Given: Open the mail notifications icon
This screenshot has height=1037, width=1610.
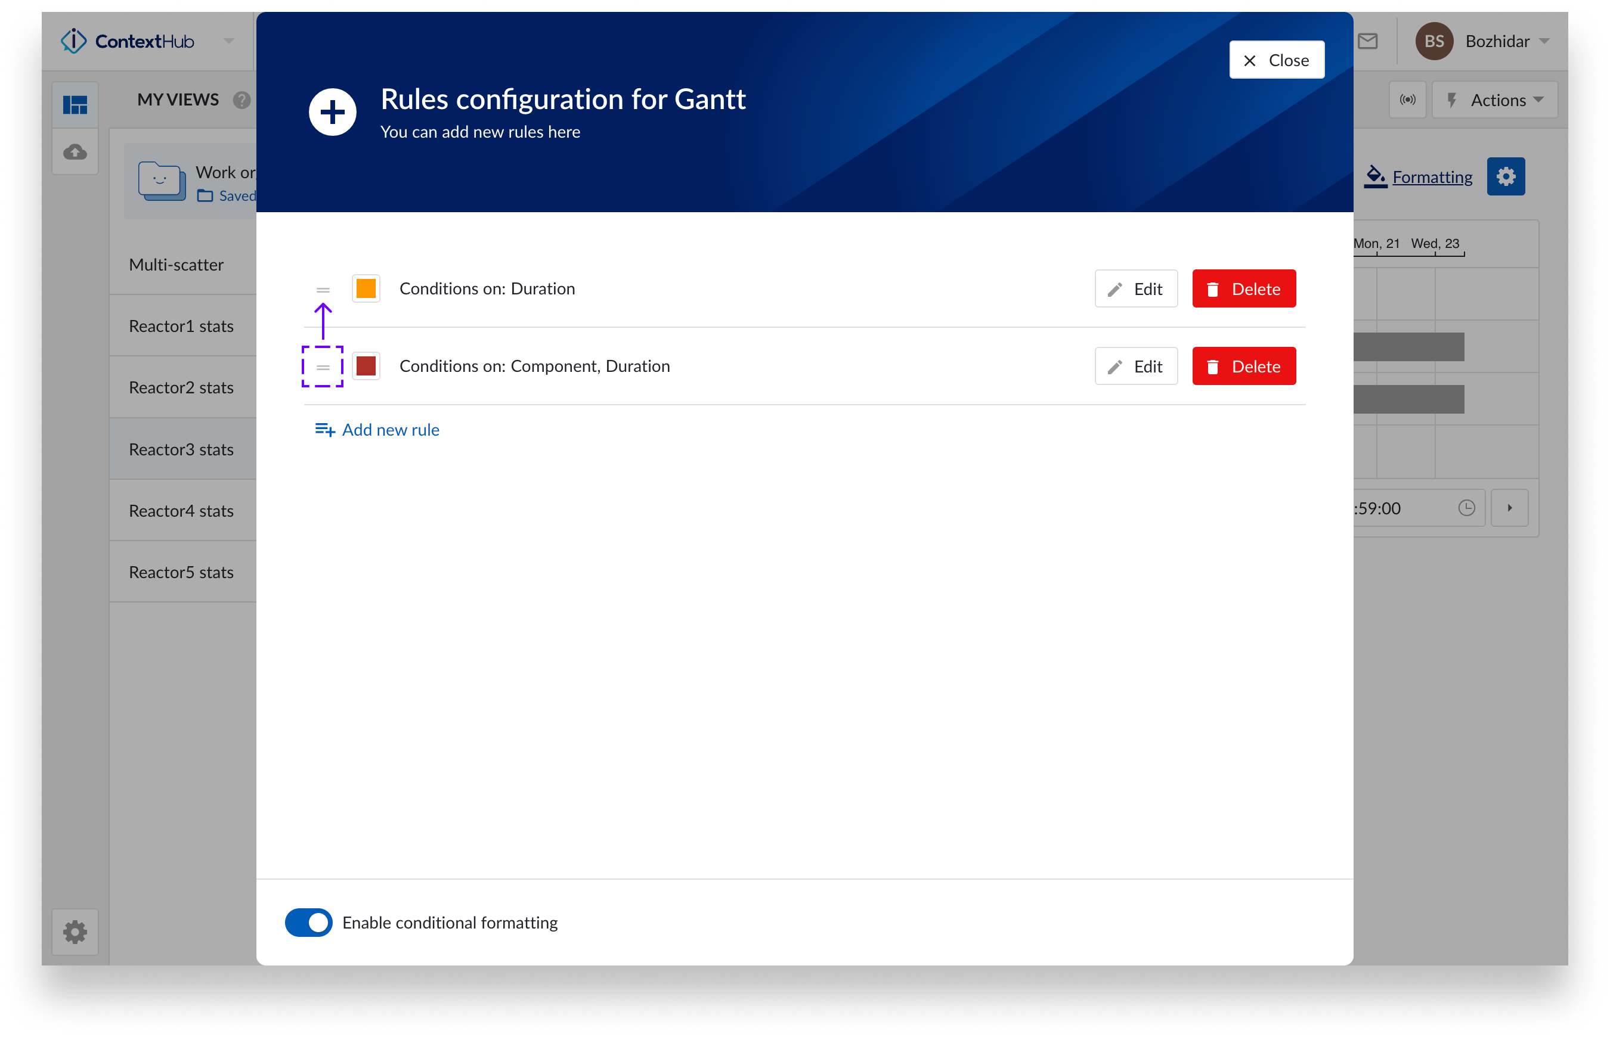Looking at the screenshot, I should (x=1368, y=41).
